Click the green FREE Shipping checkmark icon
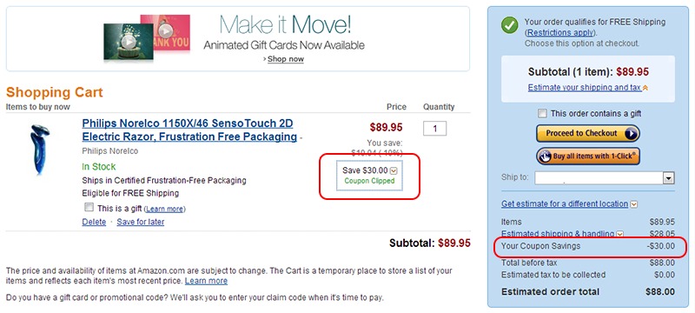This screenshot has height=313, width=695. click(510, 26)
